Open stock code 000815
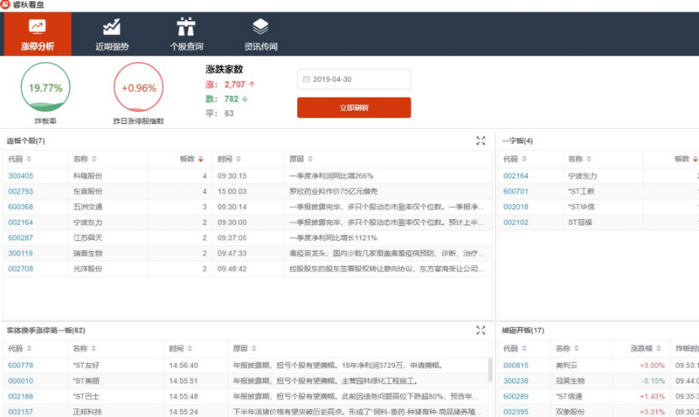This screenshot has width=699, height=417. [516, 366]
